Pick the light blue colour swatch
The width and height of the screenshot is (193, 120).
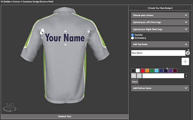[157, 70]
